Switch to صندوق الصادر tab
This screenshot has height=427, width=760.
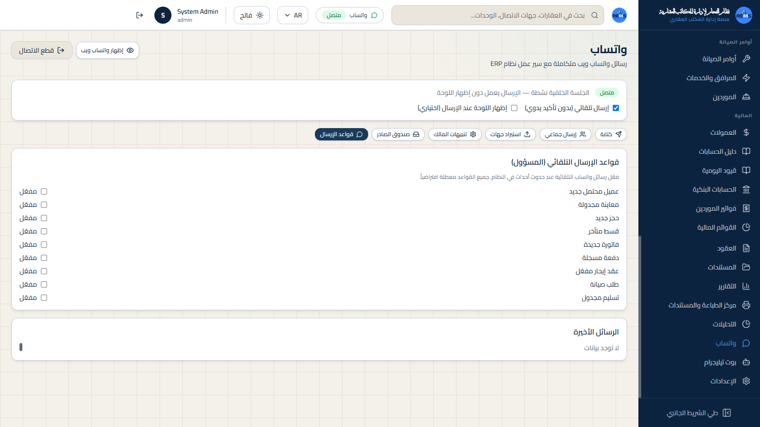point(398,134)
